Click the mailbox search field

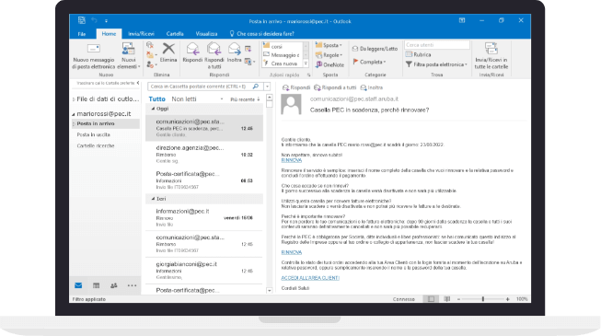pos(200,87)
